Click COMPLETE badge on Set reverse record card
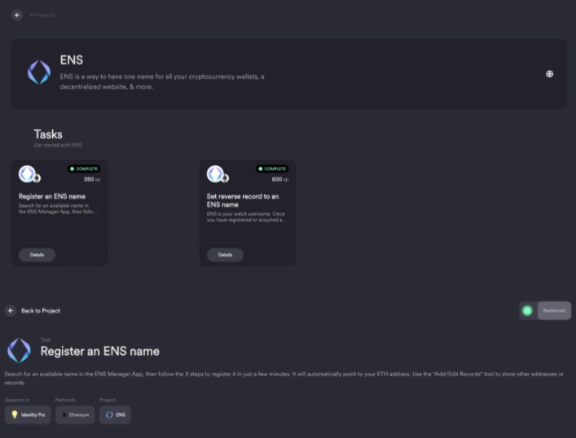The width and height of the screenshot is (576, 438). [x=272, y=169]
